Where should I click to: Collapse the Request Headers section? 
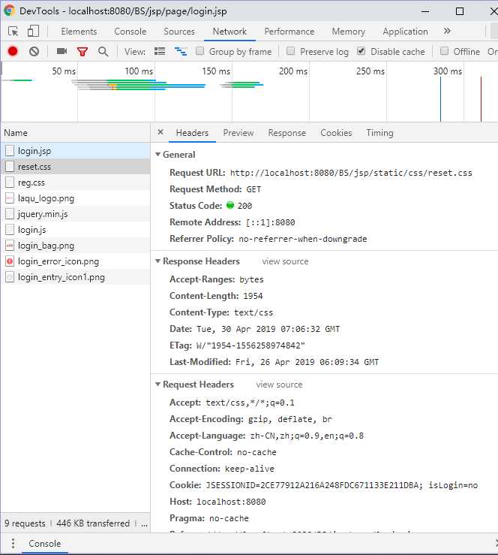click(x=158, y=384)
